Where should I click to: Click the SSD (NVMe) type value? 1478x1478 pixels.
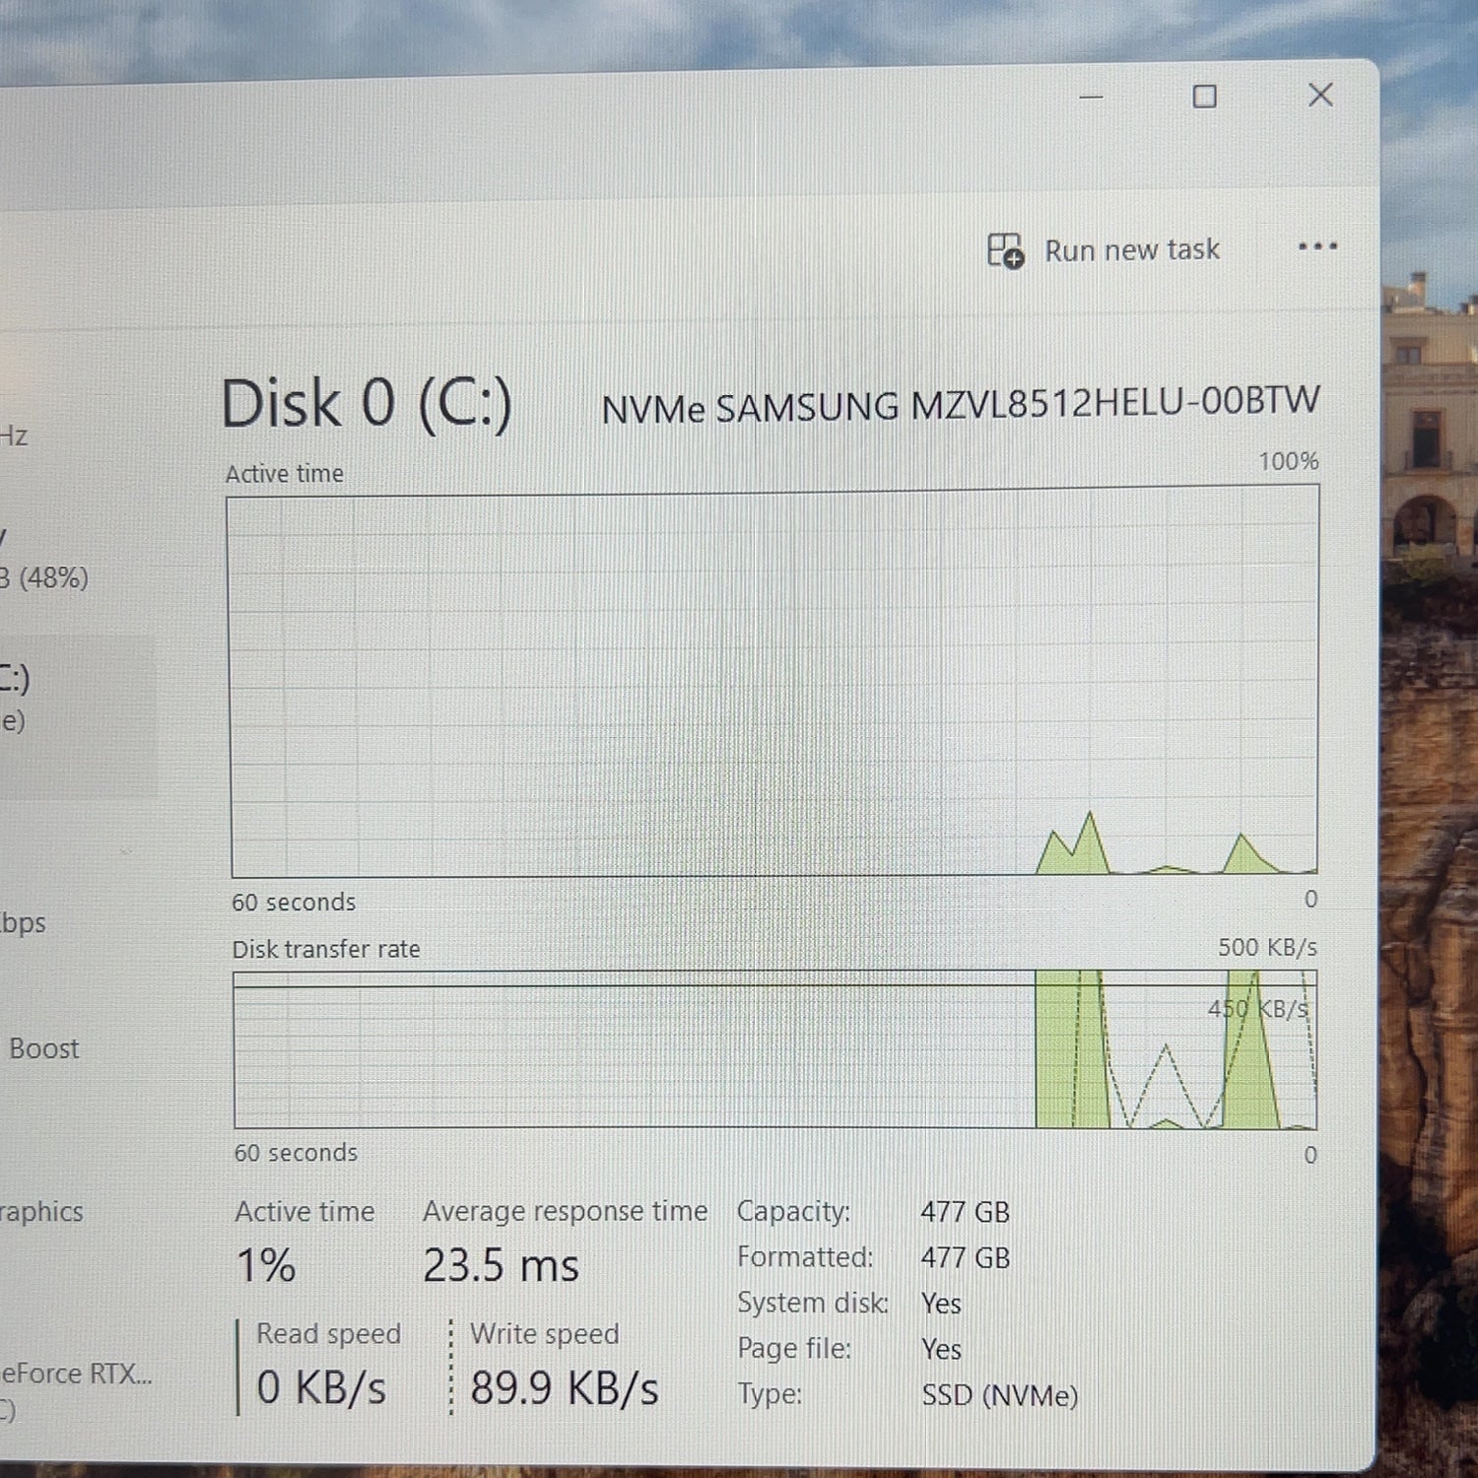1000,1396
